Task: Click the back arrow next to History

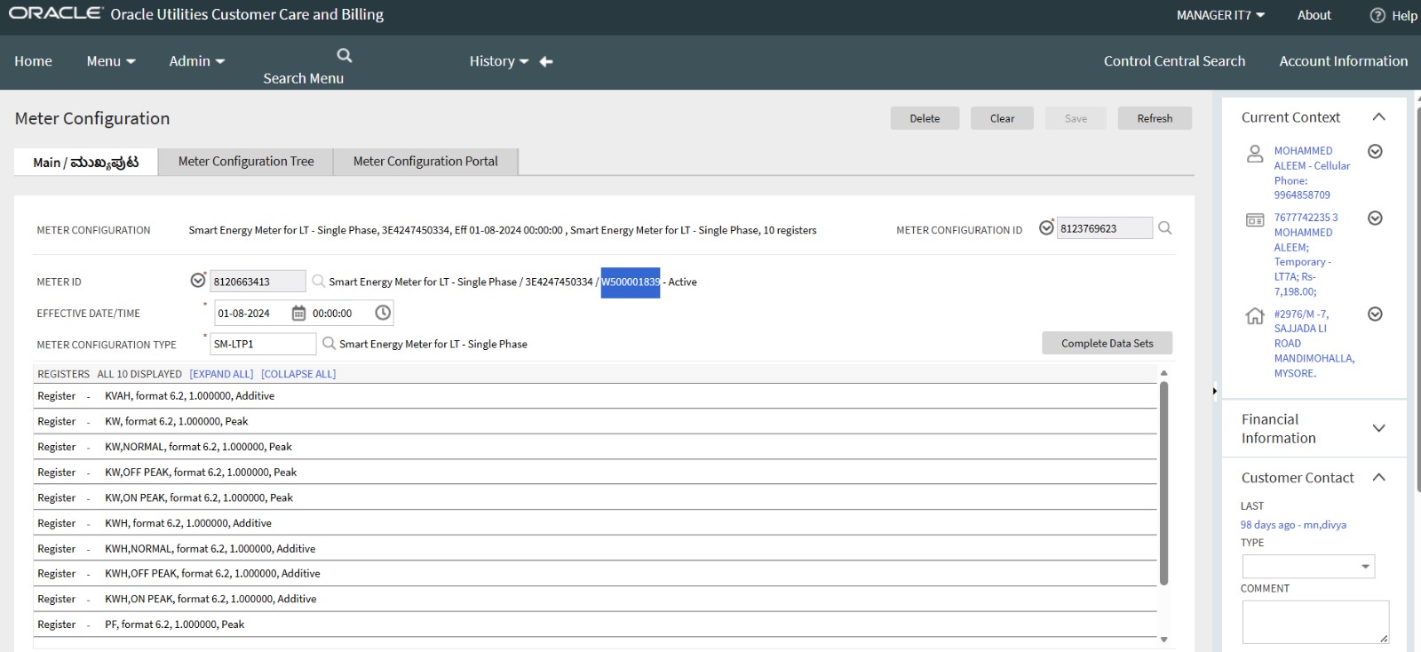Action: [546, 61]
